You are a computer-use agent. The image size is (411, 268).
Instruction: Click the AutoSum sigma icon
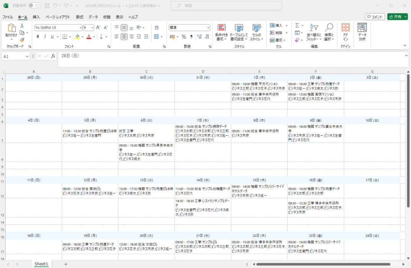tap(297, 25)
